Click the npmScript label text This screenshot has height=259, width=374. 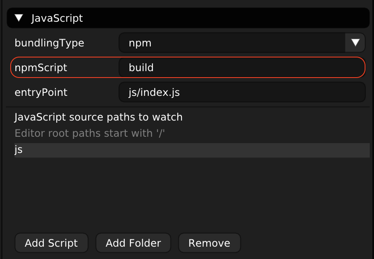[42, 67]
